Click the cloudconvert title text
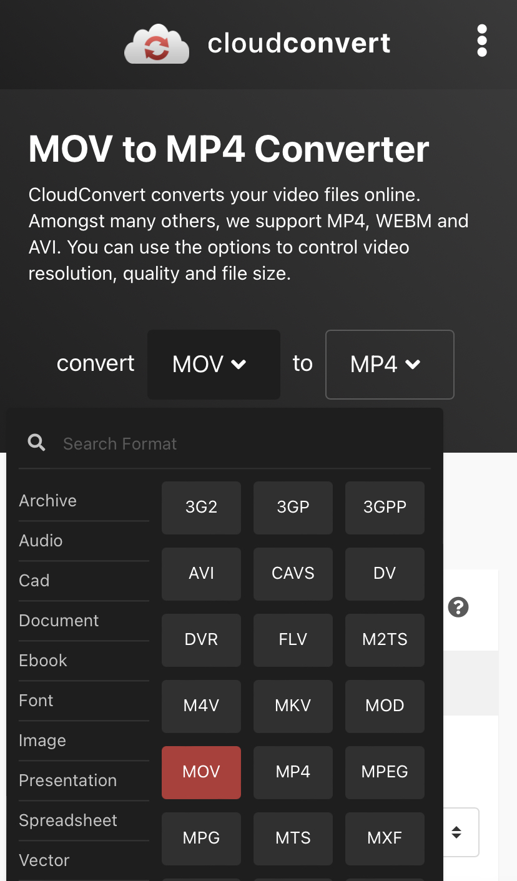The image size is (517, 881). (x=299, y=44)
